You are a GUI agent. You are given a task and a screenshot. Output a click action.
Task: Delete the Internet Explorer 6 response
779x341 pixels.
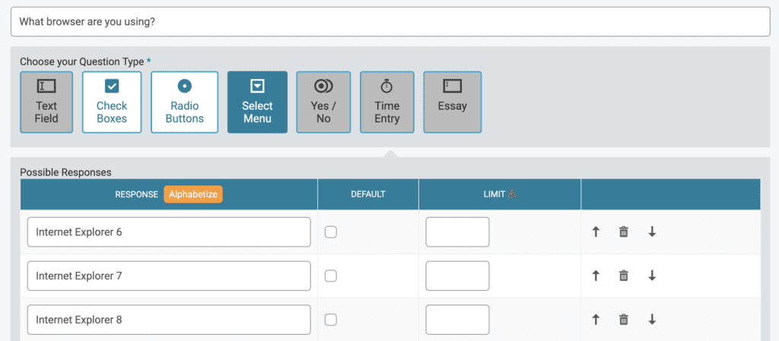coord(624,231)
